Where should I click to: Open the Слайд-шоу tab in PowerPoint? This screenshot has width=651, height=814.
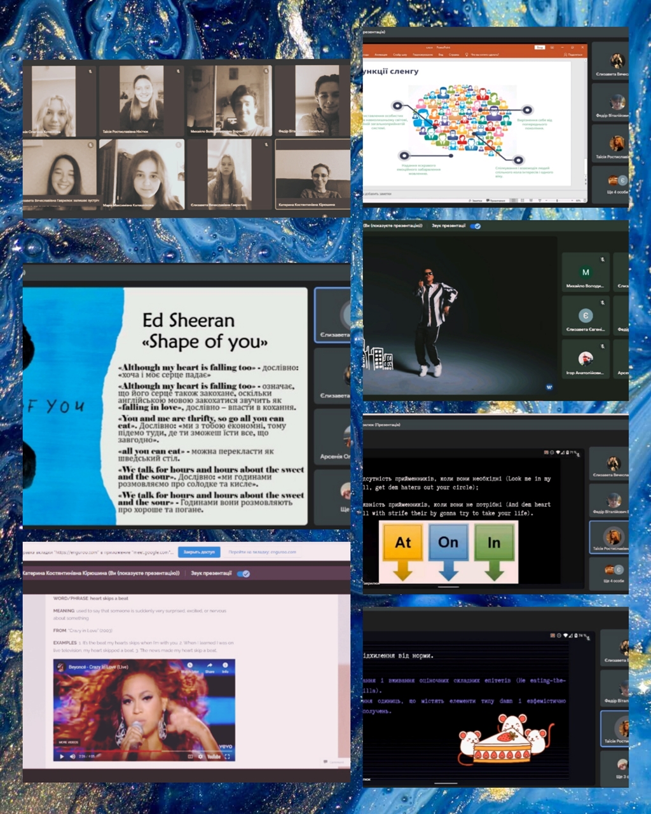[x=401, y=55]
